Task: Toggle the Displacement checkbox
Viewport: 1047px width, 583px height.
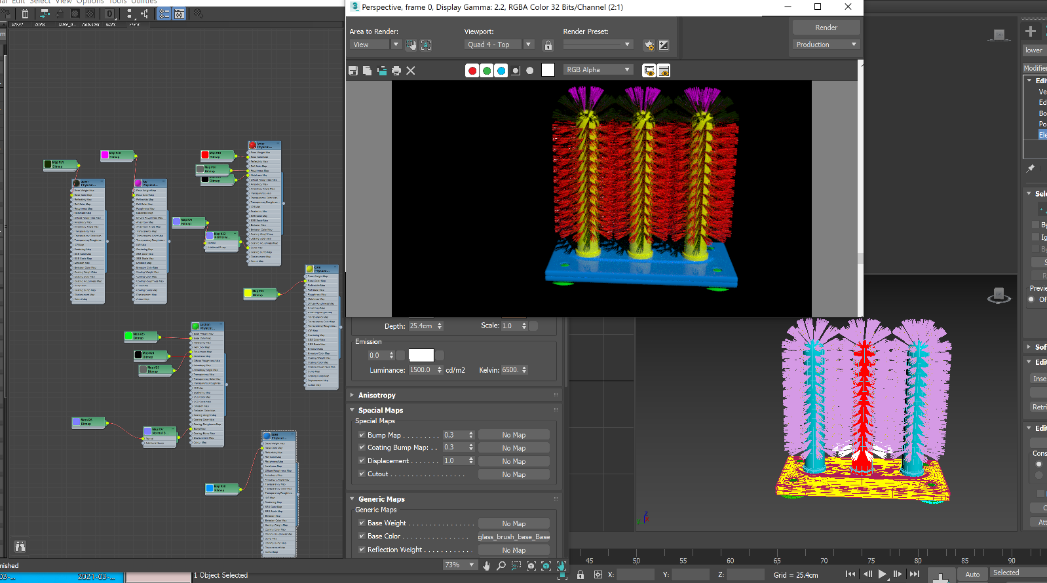Action: (x=362, y=461)
